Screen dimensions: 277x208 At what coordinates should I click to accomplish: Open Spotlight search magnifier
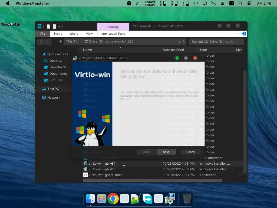pyautogui.click(x=240, y=3)
